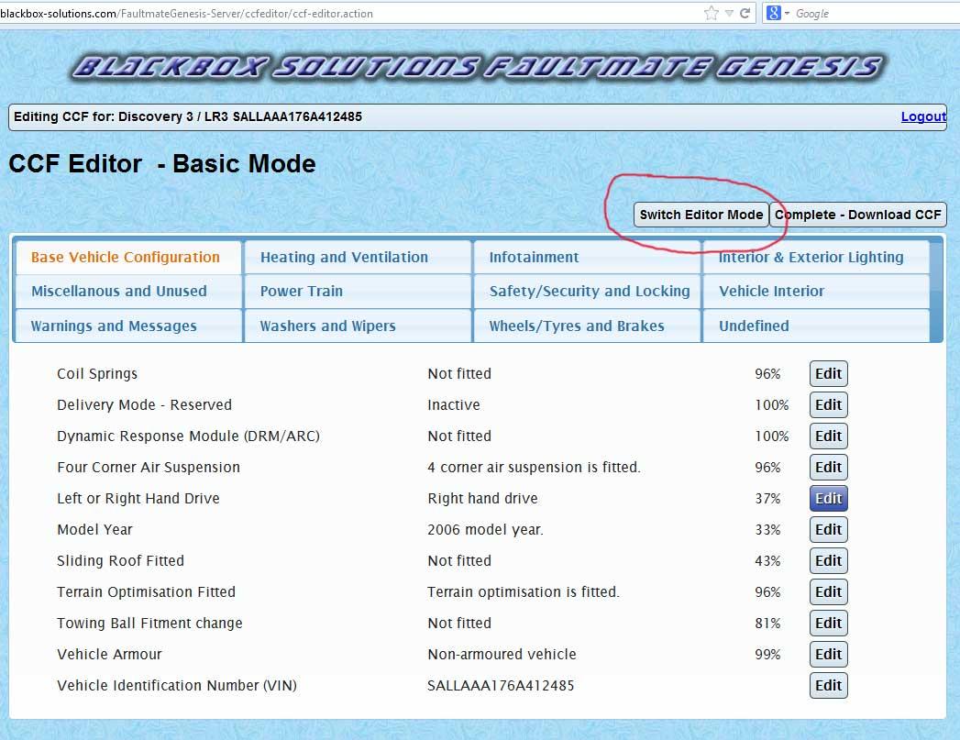
Task: Go to Safety/Security and Locking tab
Action: (x=589, y=292)
